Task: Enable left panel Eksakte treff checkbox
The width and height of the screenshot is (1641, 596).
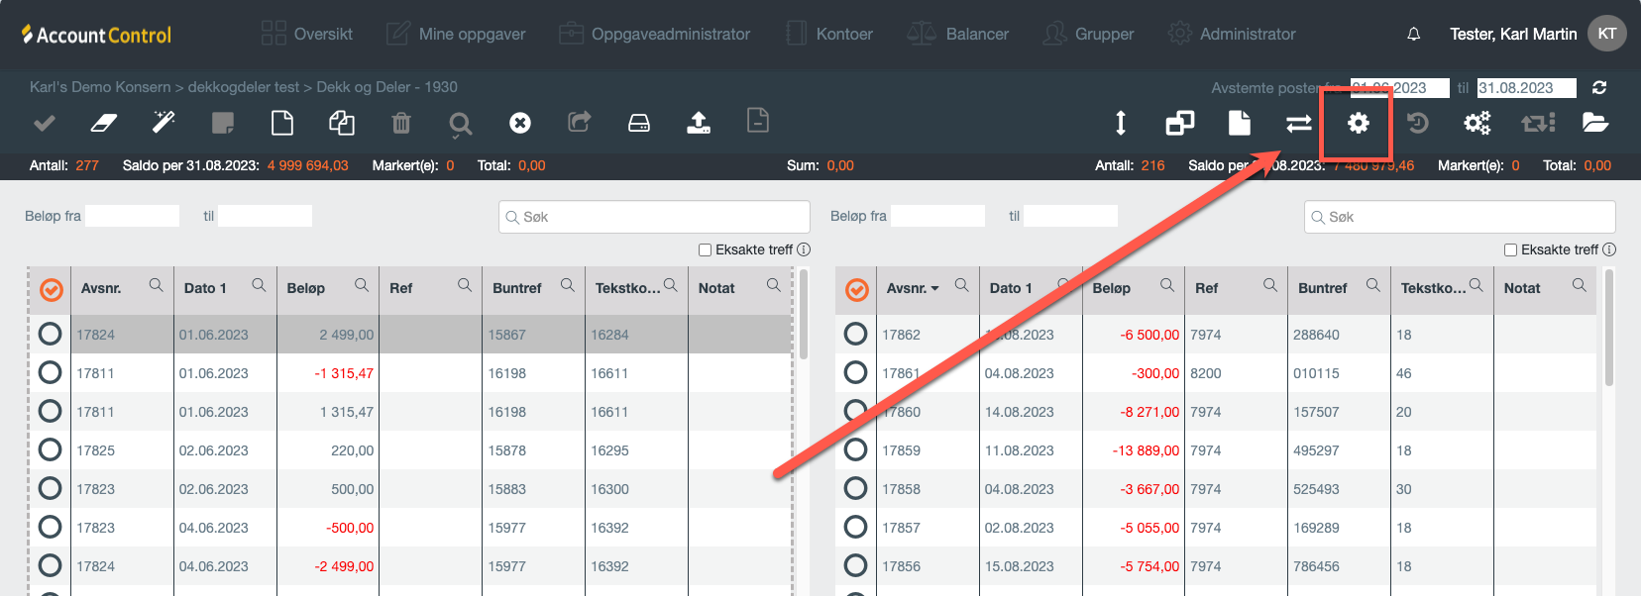Action: (x=706, y=250)
